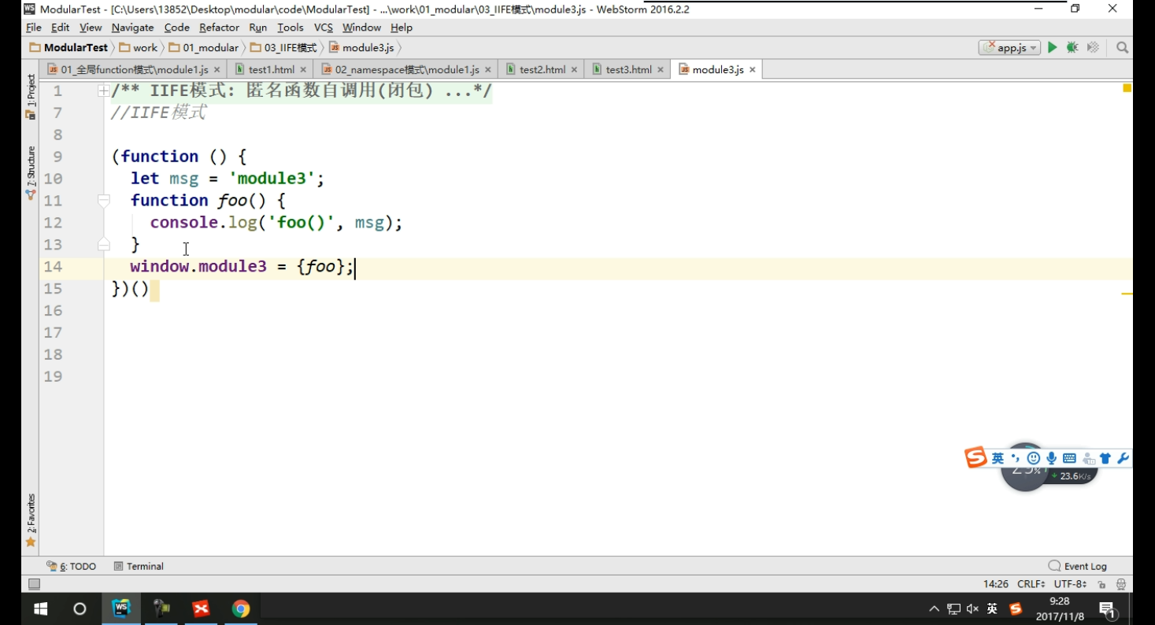Change CRLF line separator in status bar
This screenshot has height=625, width=1155.
pos(1031,584)
